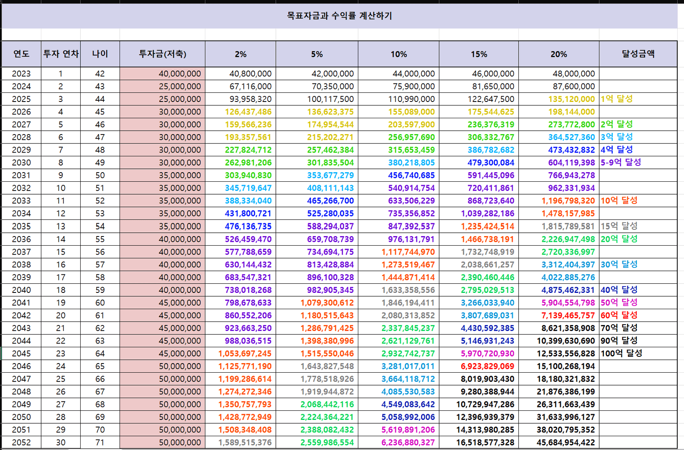Screen dimensions: 684x450
Task: Click the 투자 연차 column header
Action: point(61,54)
